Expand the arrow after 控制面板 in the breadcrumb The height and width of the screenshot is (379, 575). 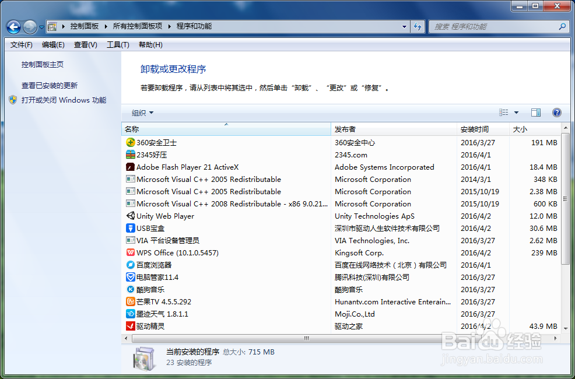pyautogui.click(x=106, y=26)
